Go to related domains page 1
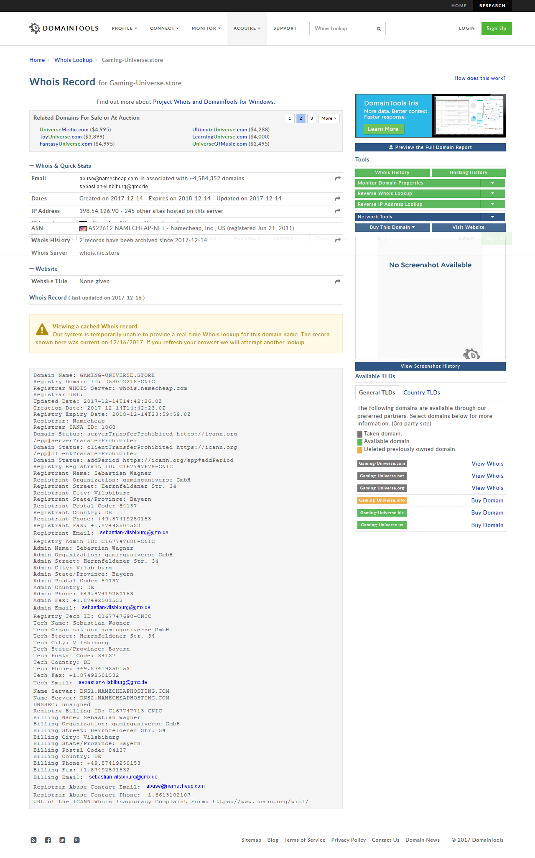 point(290,118)
